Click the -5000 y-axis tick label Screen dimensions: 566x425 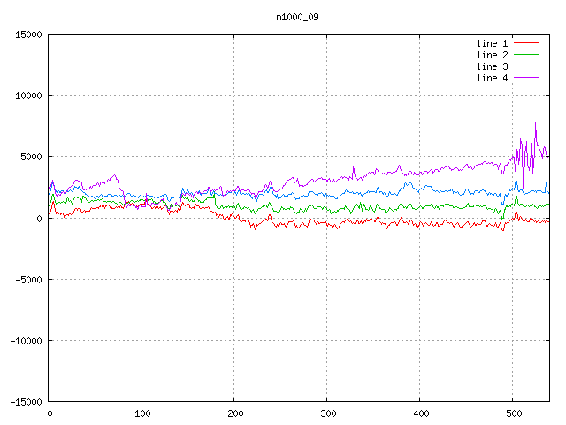click(28, 279)
